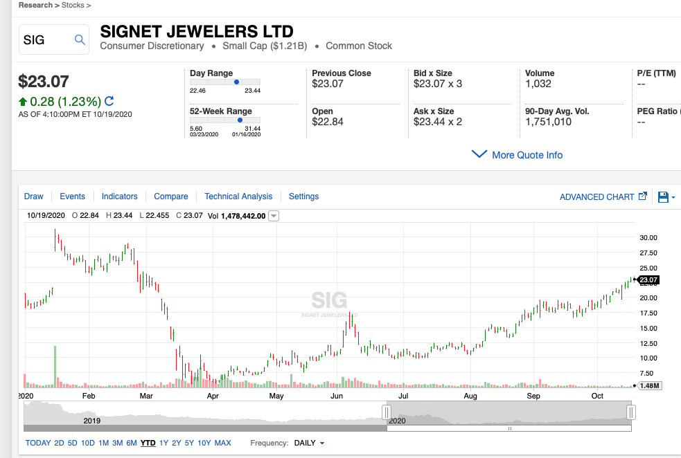Click the SIGNET JEWELERS LTD heading
This screenshot has width=681, height=458.
pyautogui.click(x=197, y=31)
